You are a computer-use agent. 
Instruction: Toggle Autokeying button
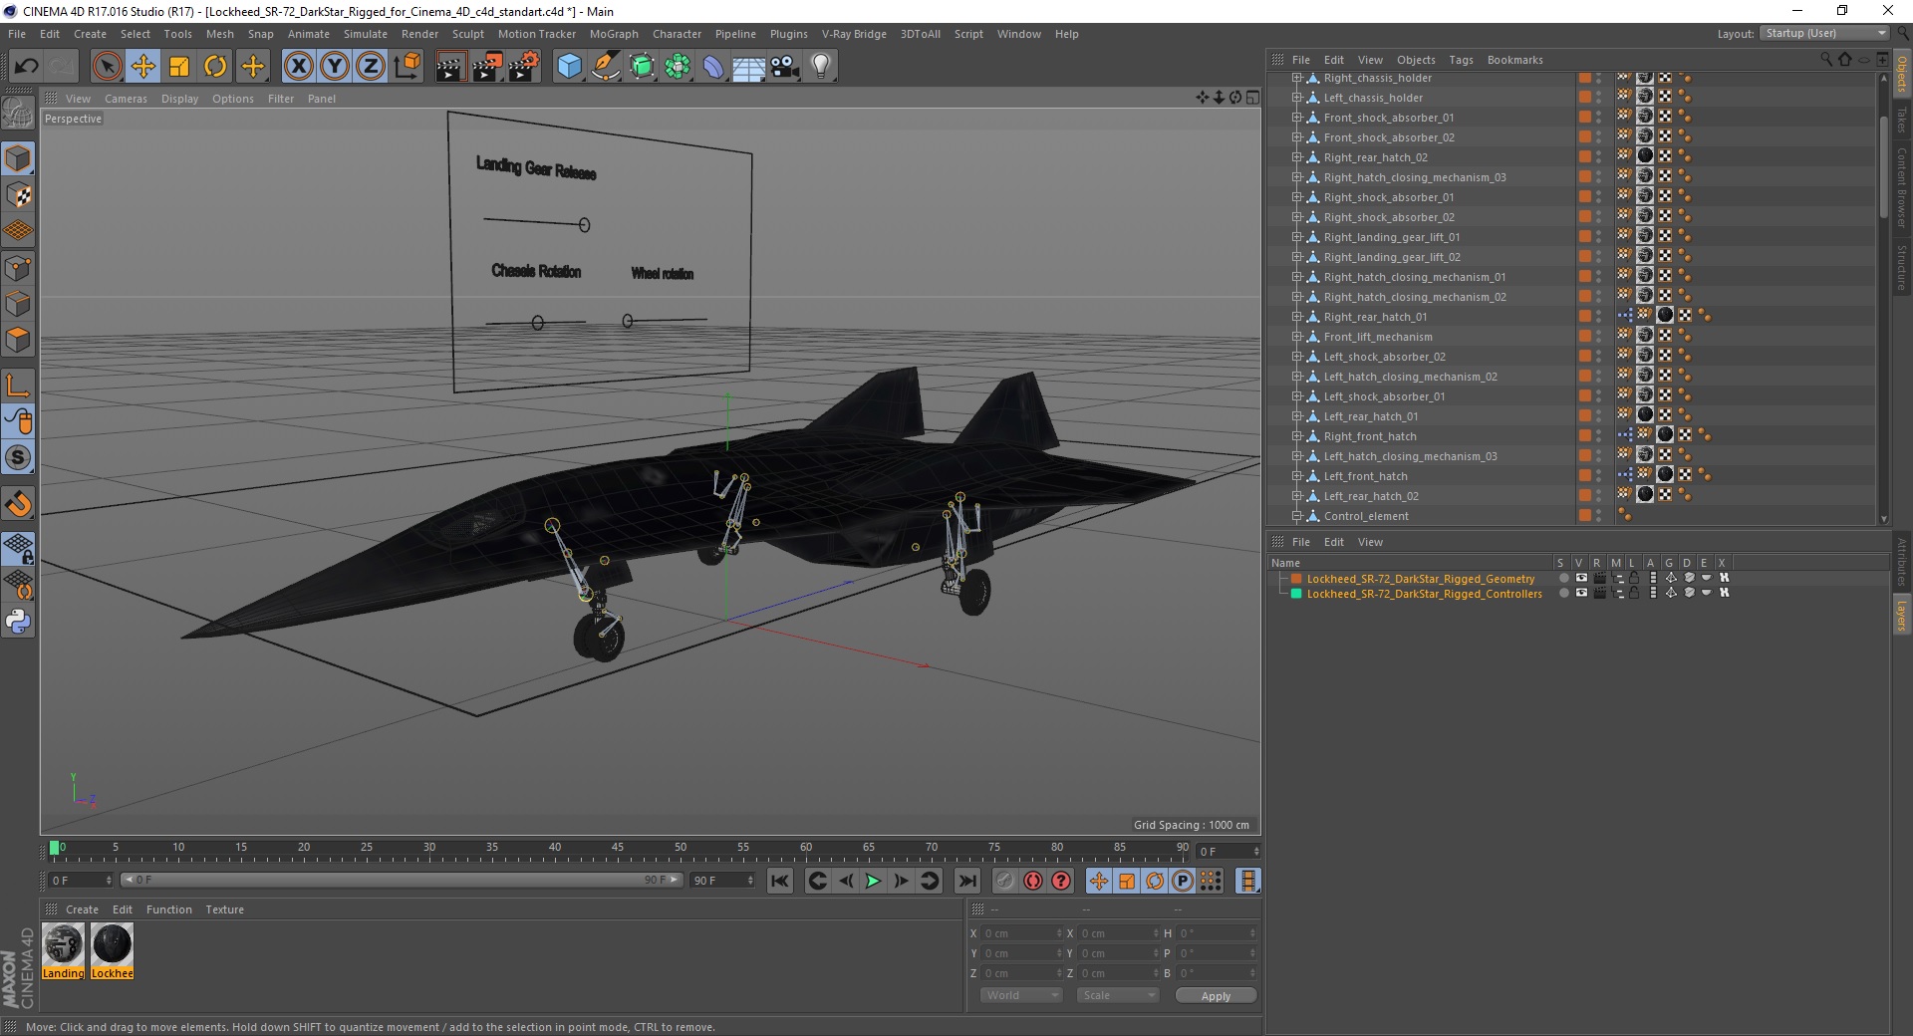click(1033, 881)
